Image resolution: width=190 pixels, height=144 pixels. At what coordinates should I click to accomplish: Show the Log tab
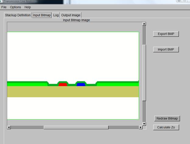(56, 15)
